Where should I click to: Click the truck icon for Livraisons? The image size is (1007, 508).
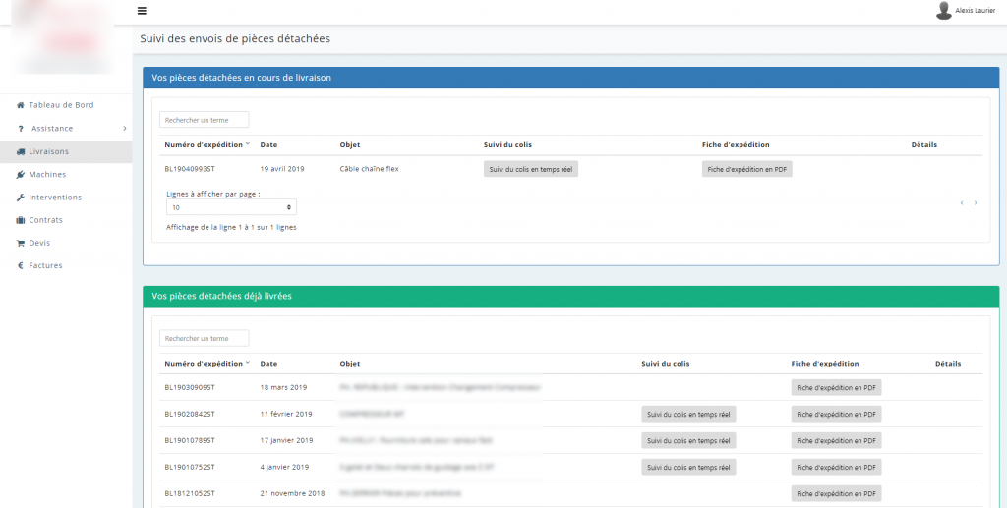(21, 152)
